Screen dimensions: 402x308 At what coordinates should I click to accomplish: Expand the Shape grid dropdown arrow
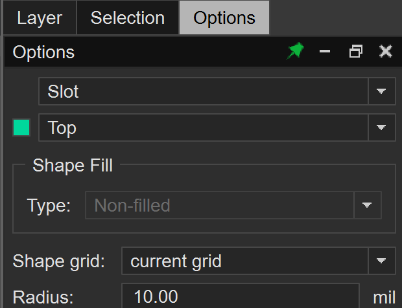(x=382, y=261)
